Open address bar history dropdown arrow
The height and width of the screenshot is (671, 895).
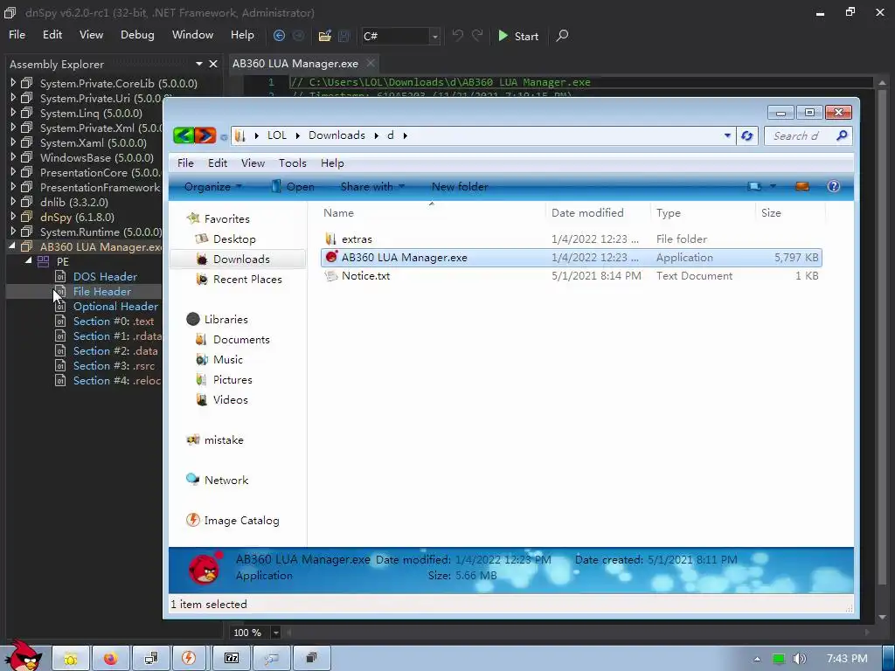727,135
